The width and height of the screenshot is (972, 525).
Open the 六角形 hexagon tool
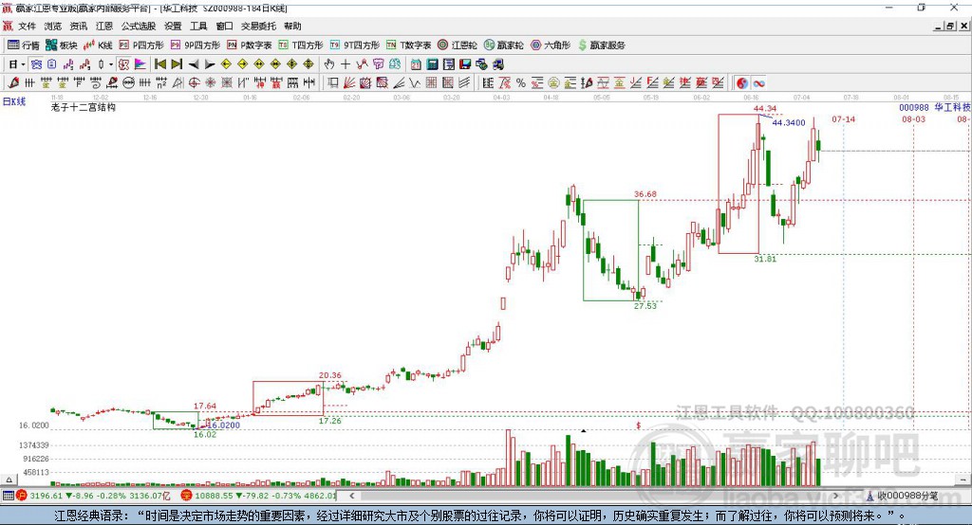click(x=551, y=45)
